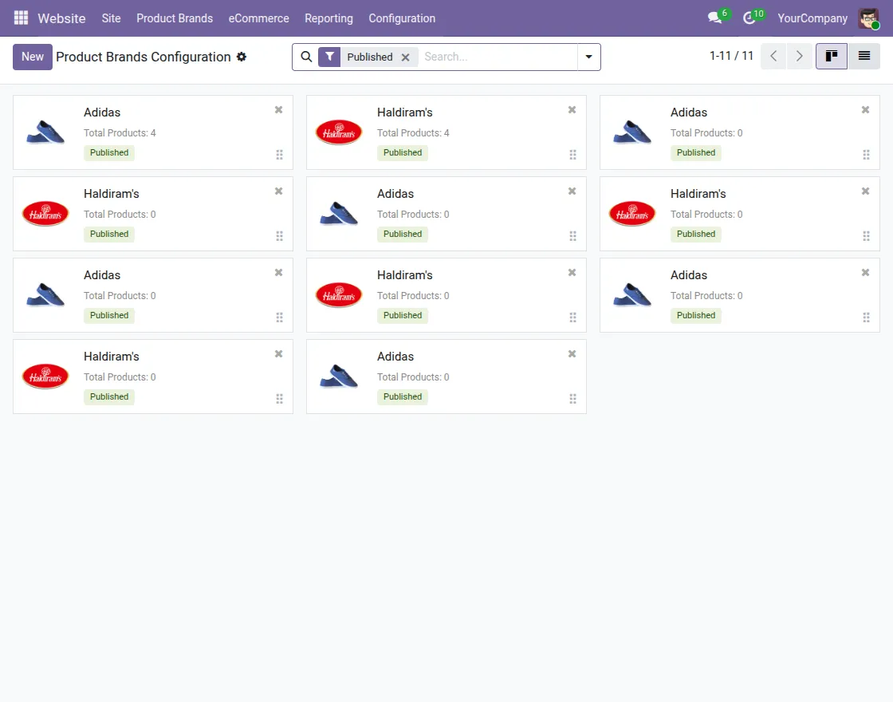Open the YourCompany company switcher

812,18
